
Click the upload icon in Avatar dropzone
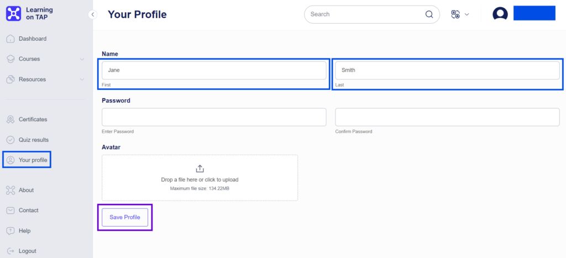pos(200,169)
